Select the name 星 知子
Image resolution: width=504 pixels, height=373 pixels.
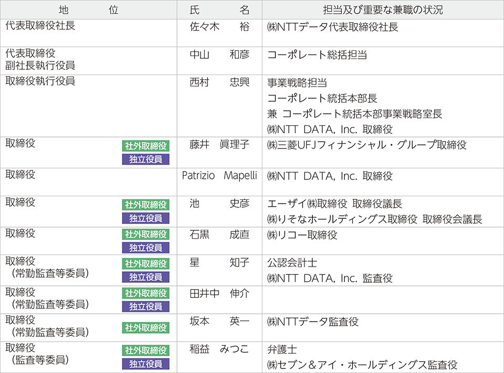coord(219,262)
